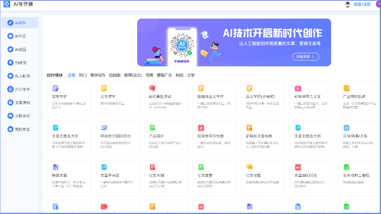
Task: Open the 去除水印 watermark removal icon
Action: [x=10, y=116]
